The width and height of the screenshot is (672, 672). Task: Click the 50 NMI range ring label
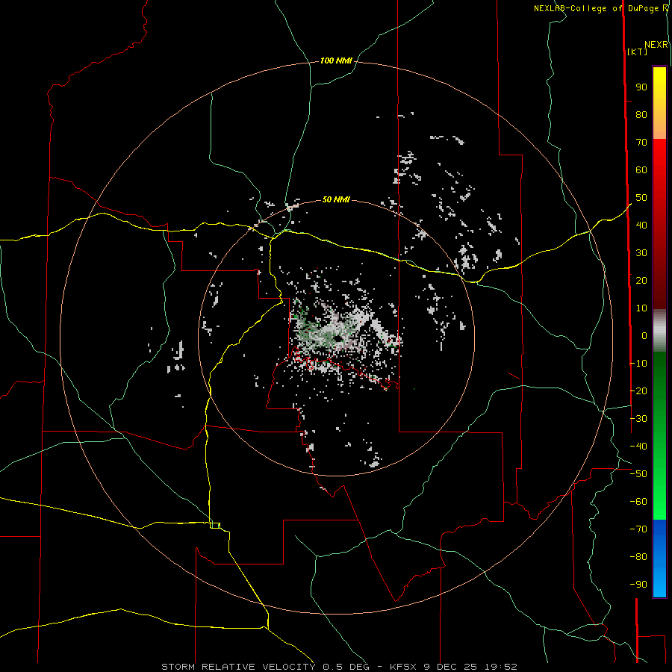coord(336,199)
